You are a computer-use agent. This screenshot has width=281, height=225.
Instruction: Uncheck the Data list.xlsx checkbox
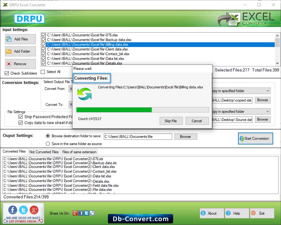[x=44, y=59]
